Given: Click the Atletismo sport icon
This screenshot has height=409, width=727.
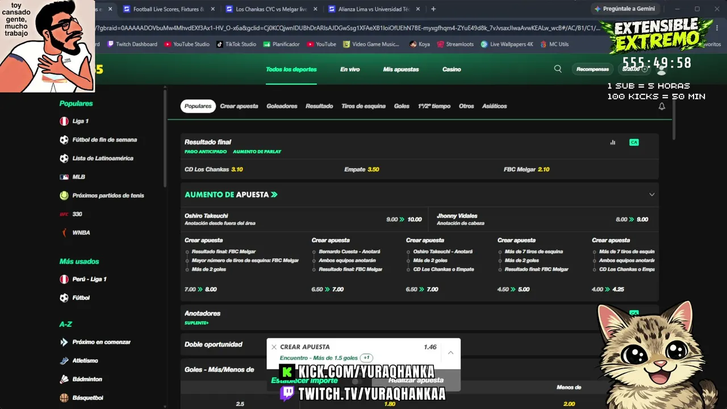Looking at the screenshot, I should [x=64, y=361].
